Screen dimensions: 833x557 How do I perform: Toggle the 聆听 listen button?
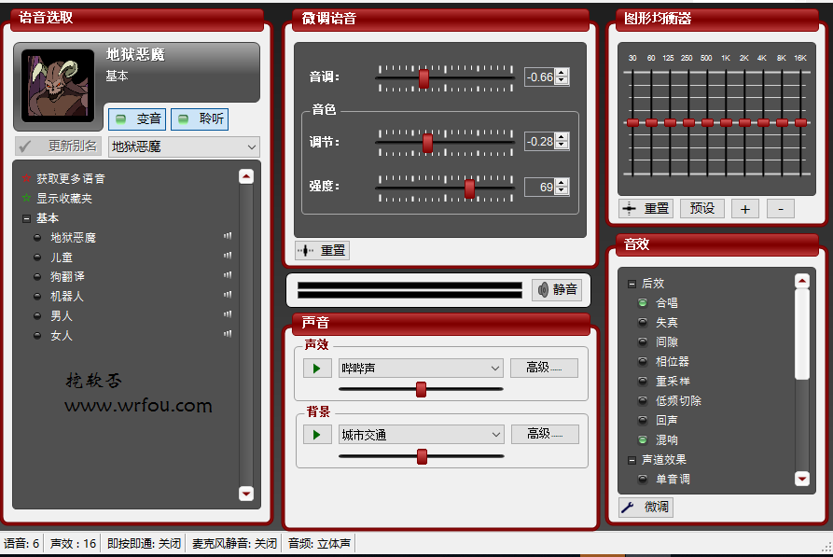click(x=200, y=119)
